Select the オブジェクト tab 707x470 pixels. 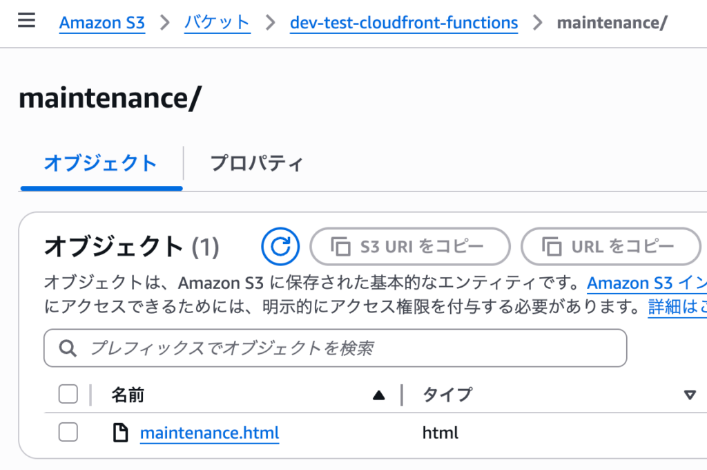101,164
